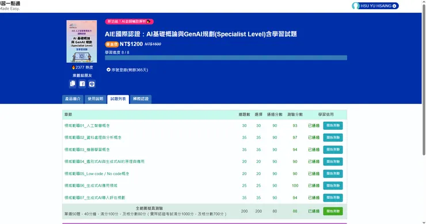Start the test for 領域範疇04 row

(333, 161)
